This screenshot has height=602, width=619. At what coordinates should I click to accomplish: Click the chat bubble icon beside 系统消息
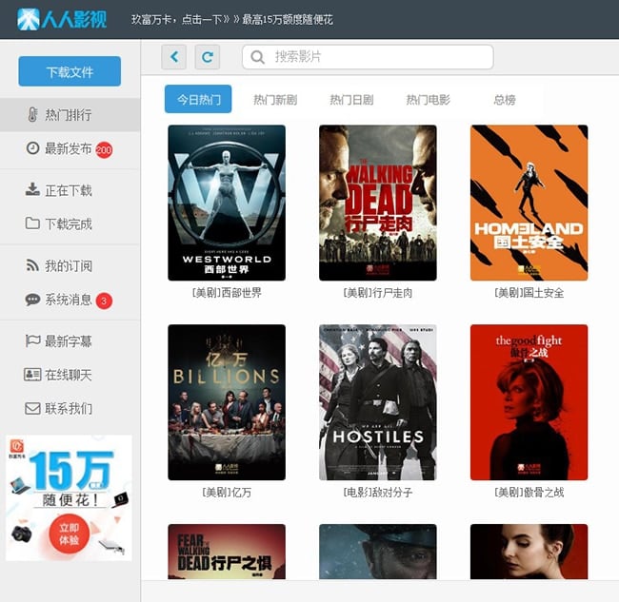(x=32, y=300)
